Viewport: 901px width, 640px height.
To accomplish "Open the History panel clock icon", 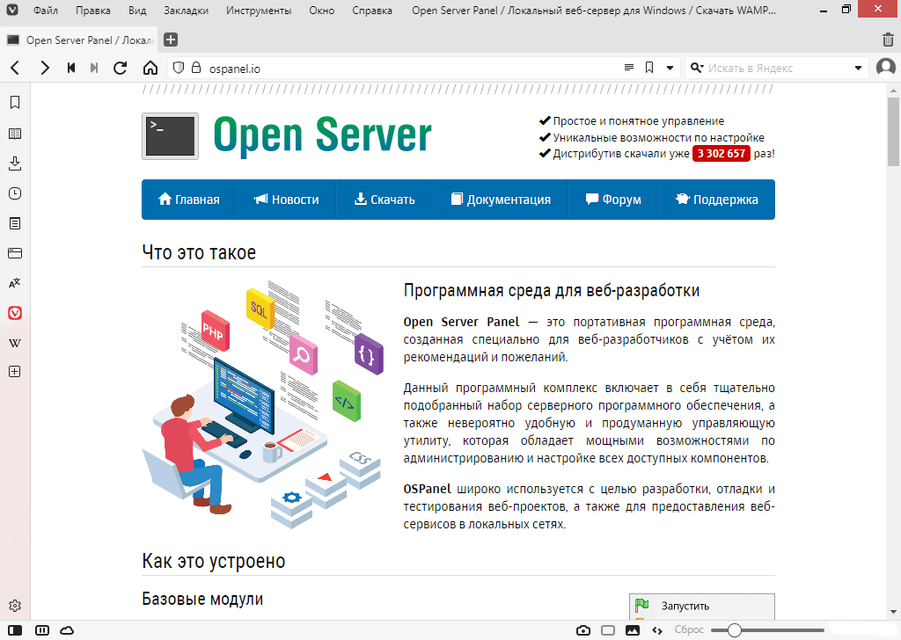I will pos(14,193).
